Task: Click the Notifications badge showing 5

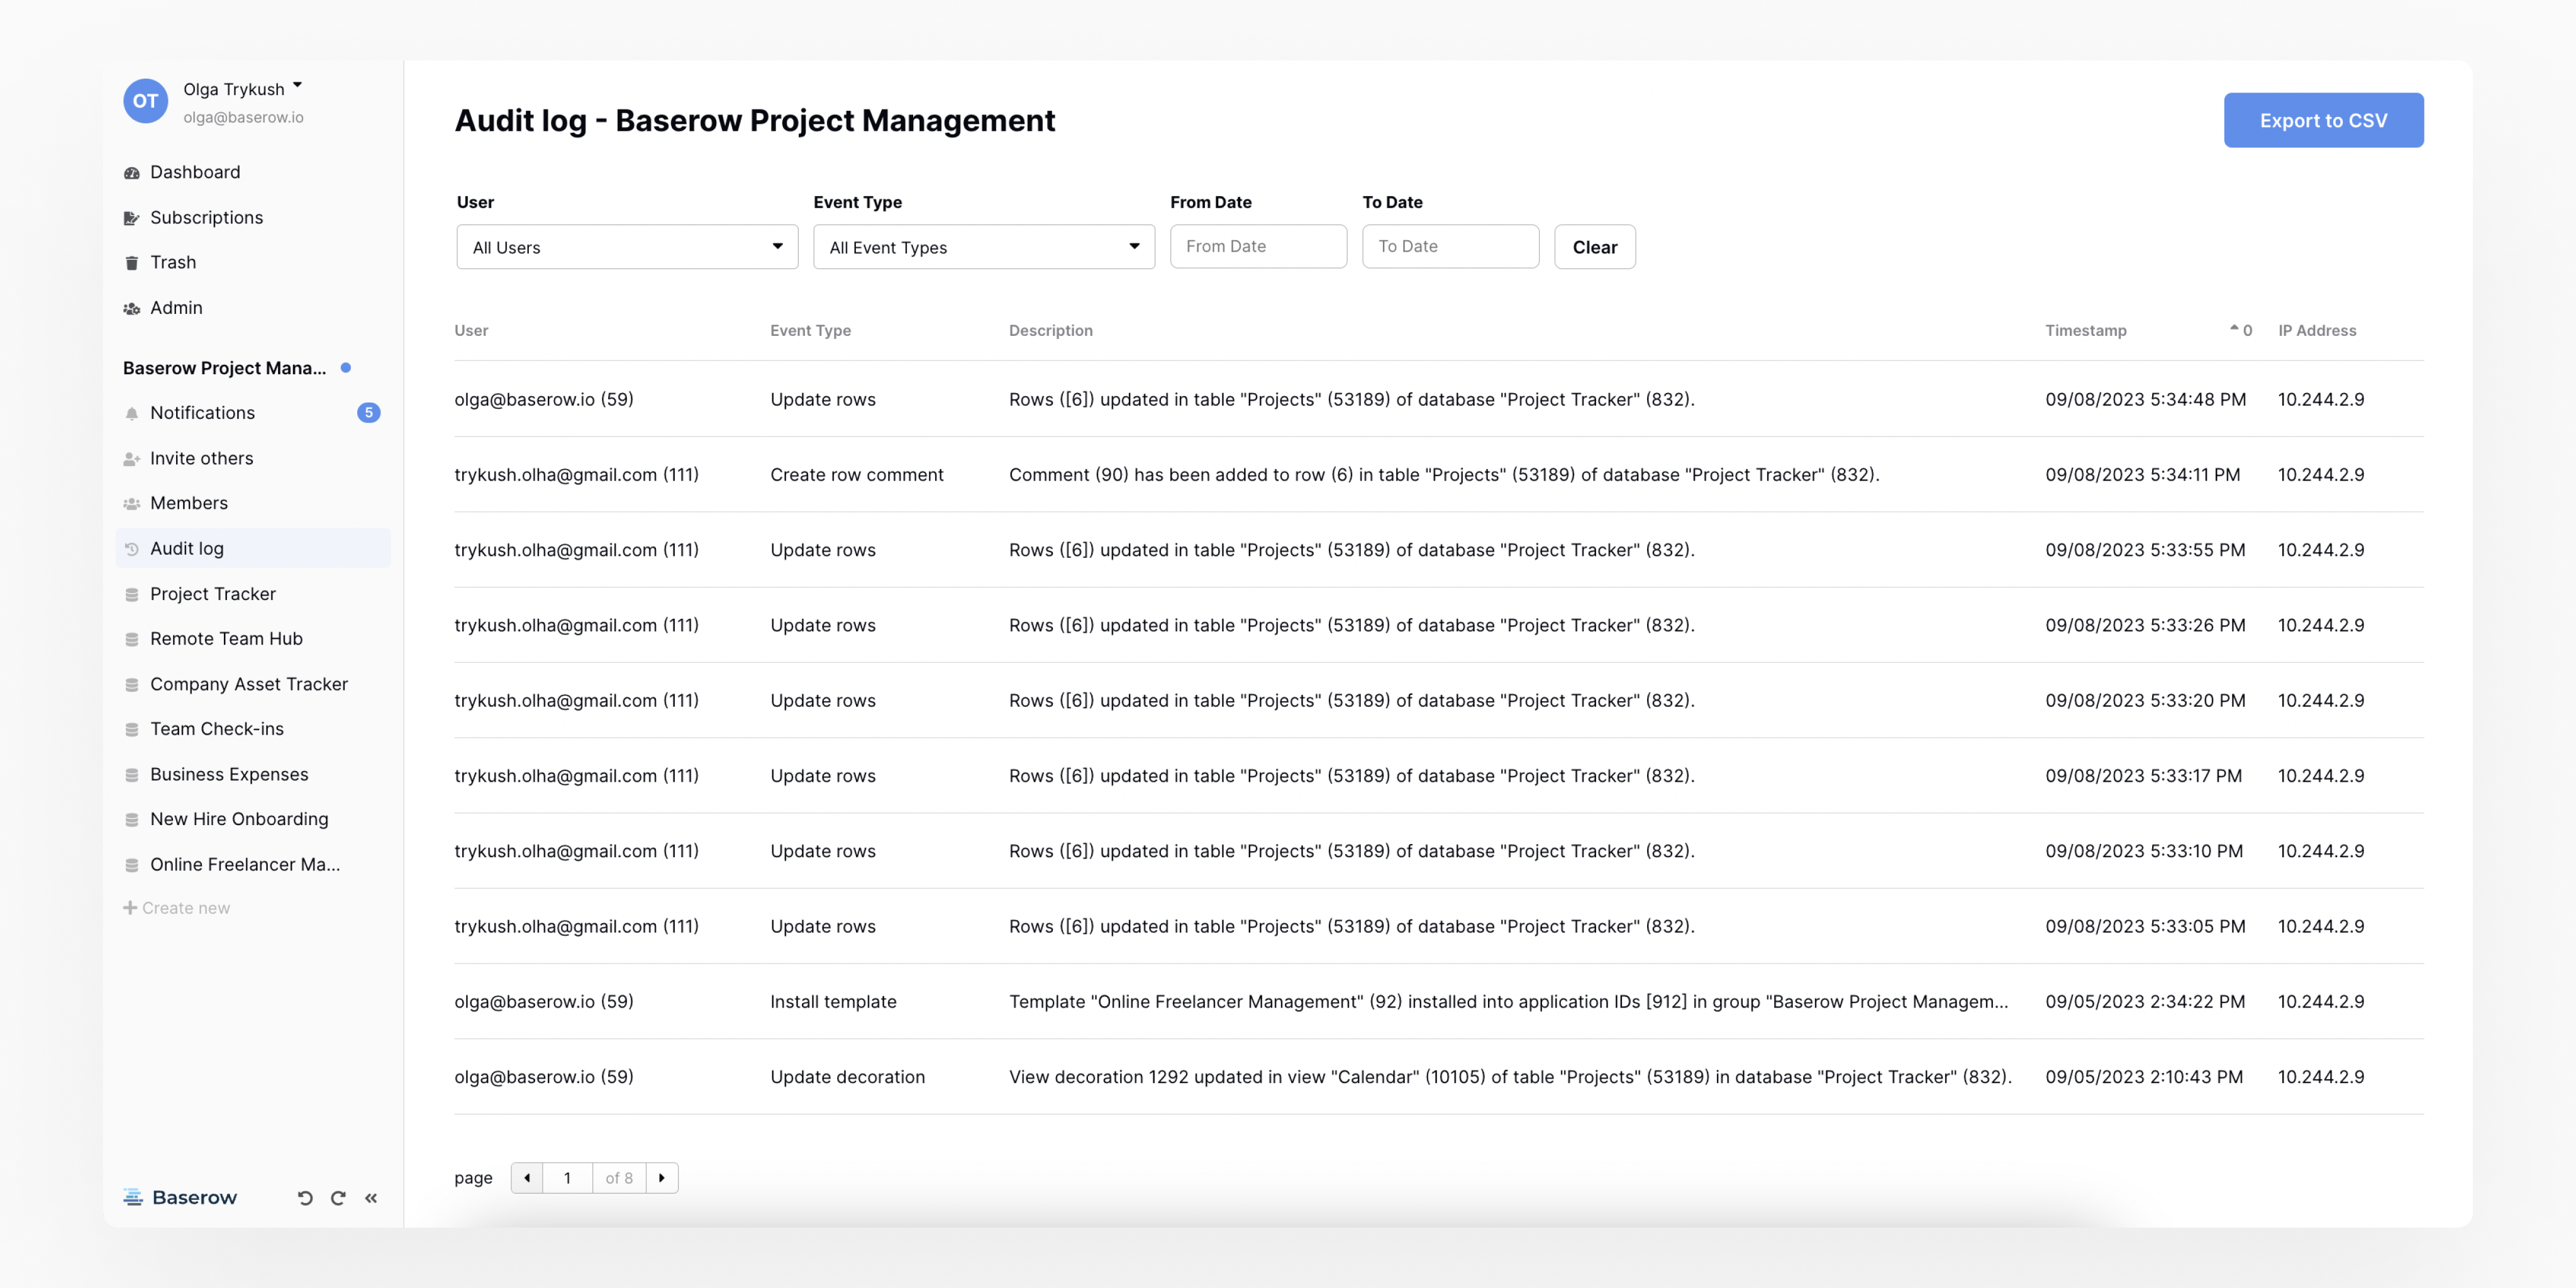Action: pos(368,413)
